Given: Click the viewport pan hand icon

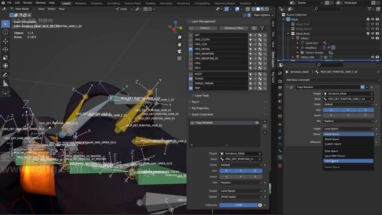Looking at the screenshot, I should click(x=179, y=44).
